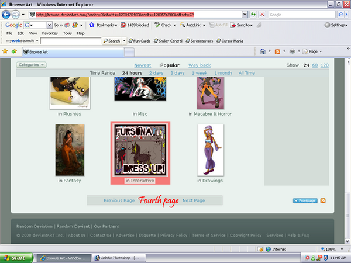Open the purple genie Drawings thumbnail
Screen dimensions: 351x263
[x=210, y=150]
